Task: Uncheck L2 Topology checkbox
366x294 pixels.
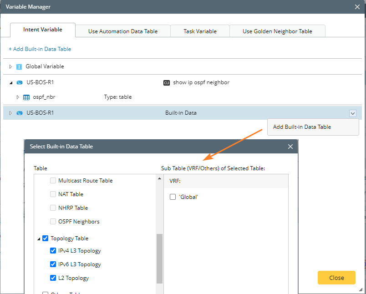Action: 53,278
